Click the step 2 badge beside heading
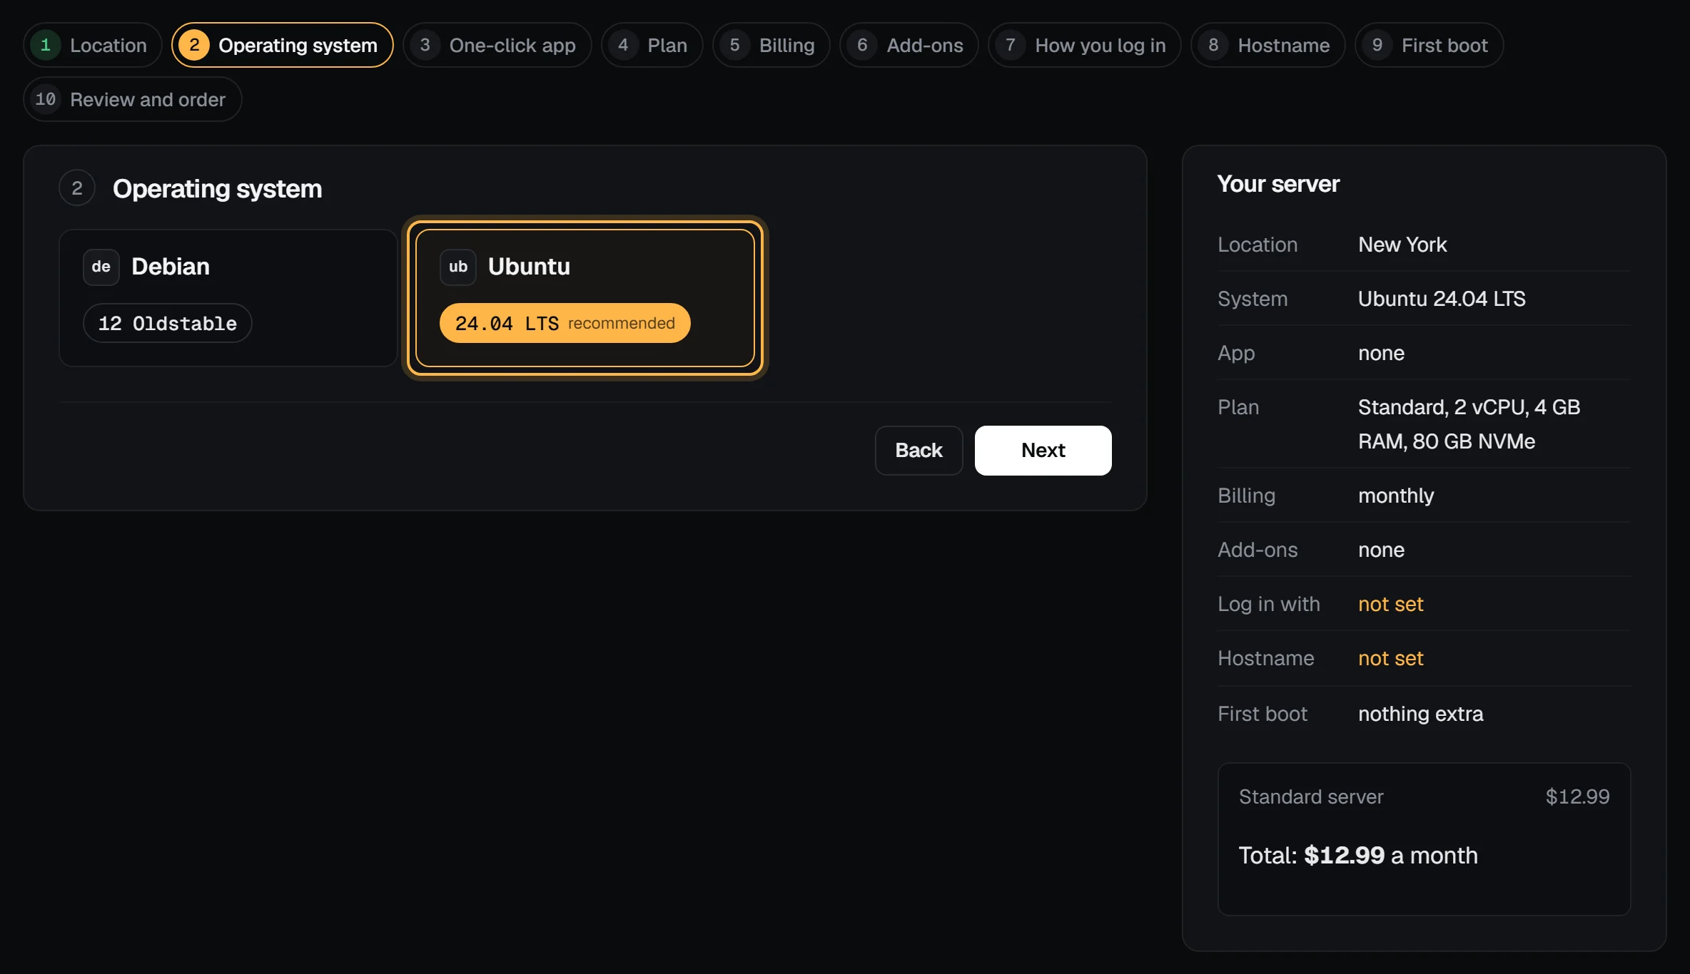 click(77, 188)
